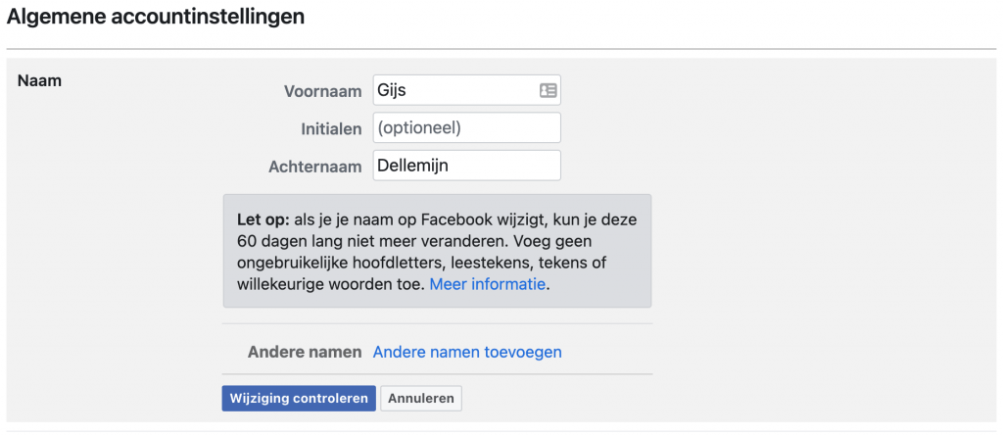
Task: Click the bold 'Let op:' notice text
Action: point(263,219)
